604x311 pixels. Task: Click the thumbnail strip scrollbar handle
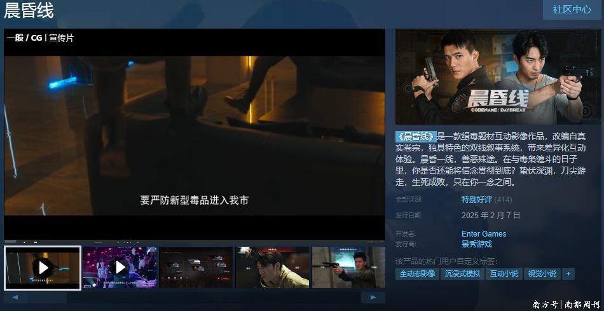(x=48, y=298)
